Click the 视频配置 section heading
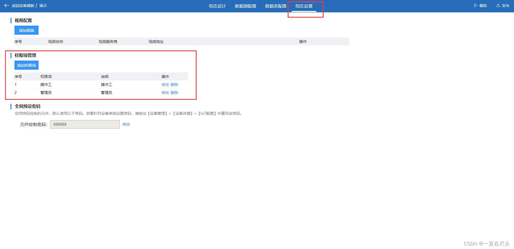 click(x=23, y=20)
